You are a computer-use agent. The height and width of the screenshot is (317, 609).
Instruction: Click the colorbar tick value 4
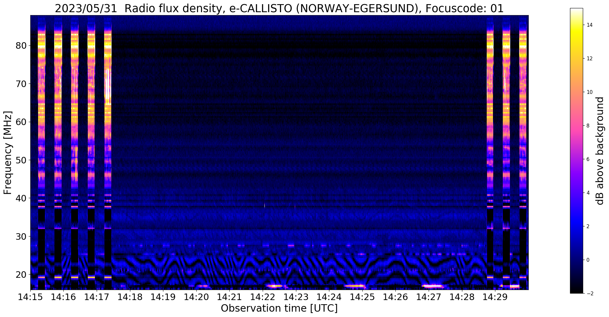[587, 193]
